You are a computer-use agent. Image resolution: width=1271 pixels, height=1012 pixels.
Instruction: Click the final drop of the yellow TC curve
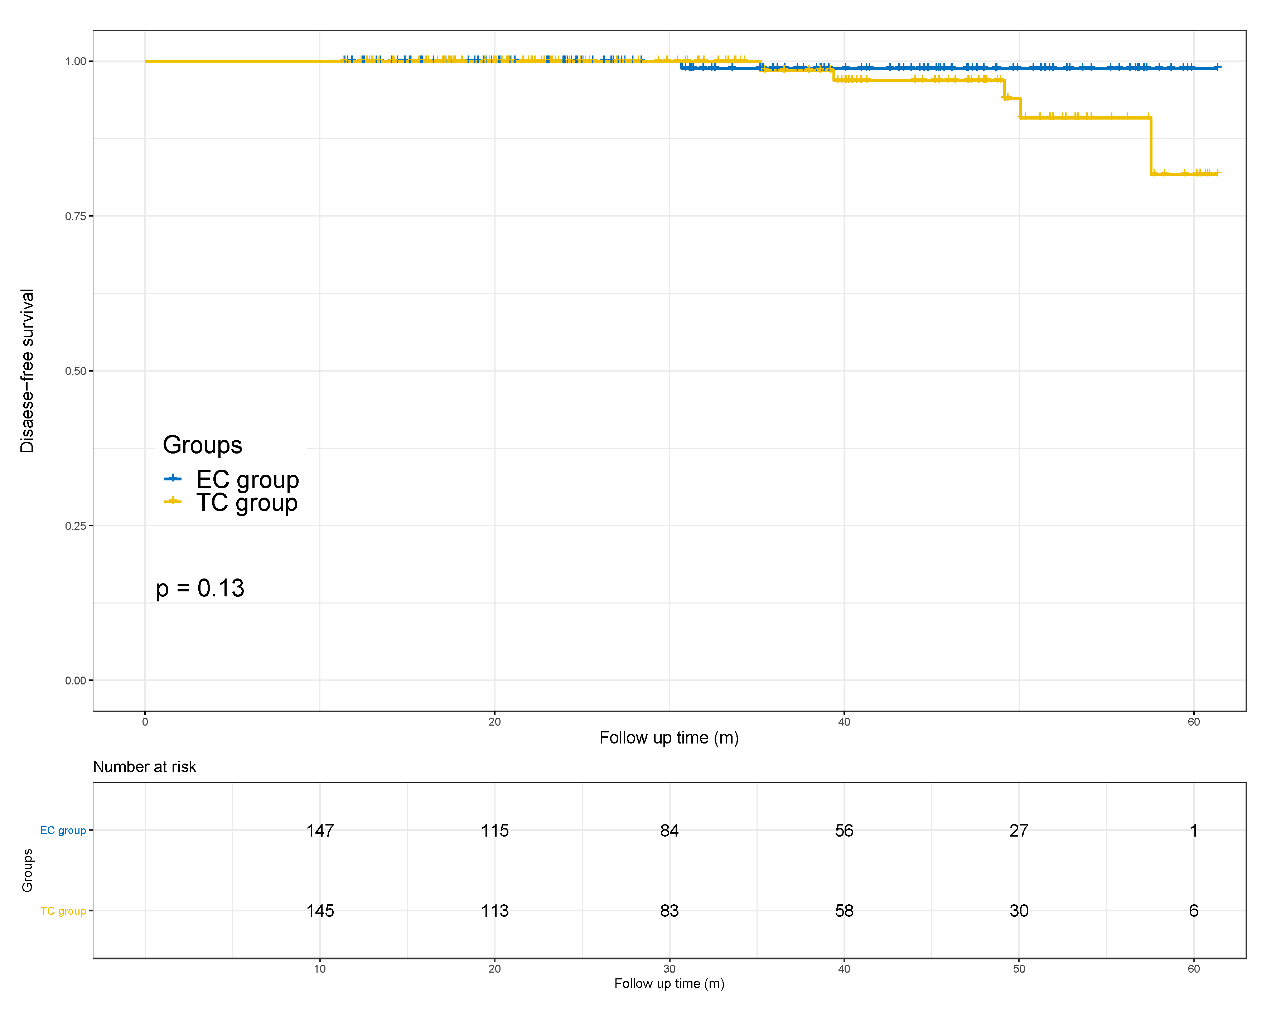1151,146
